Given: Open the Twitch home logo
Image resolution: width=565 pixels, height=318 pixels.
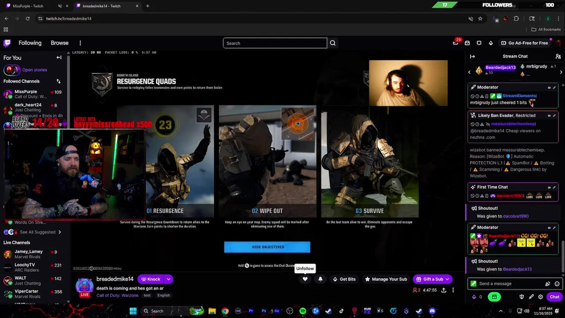Looking at the screenshot, I should (x=7, y=43).
